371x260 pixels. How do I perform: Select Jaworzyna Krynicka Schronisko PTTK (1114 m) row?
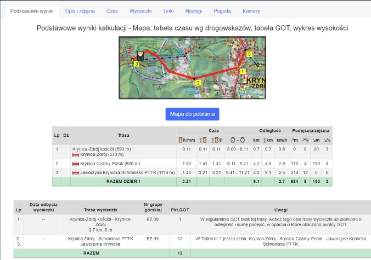pyautogui.click(x=193, y=173)
